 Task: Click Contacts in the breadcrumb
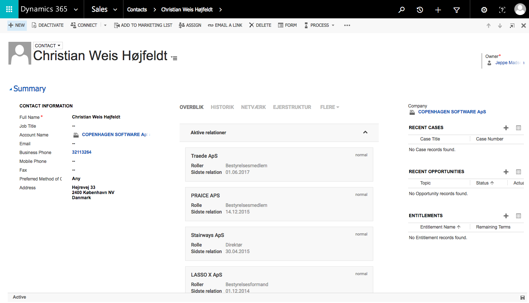(137, 10)
